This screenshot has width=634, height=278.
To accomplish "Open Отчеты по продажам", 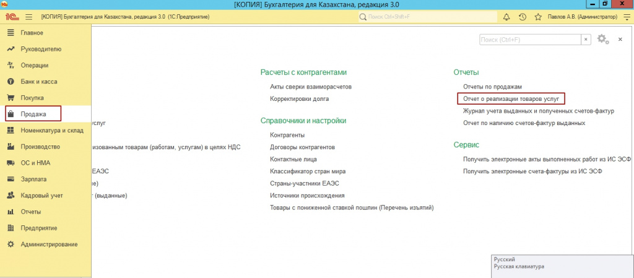I will point(493,87).
